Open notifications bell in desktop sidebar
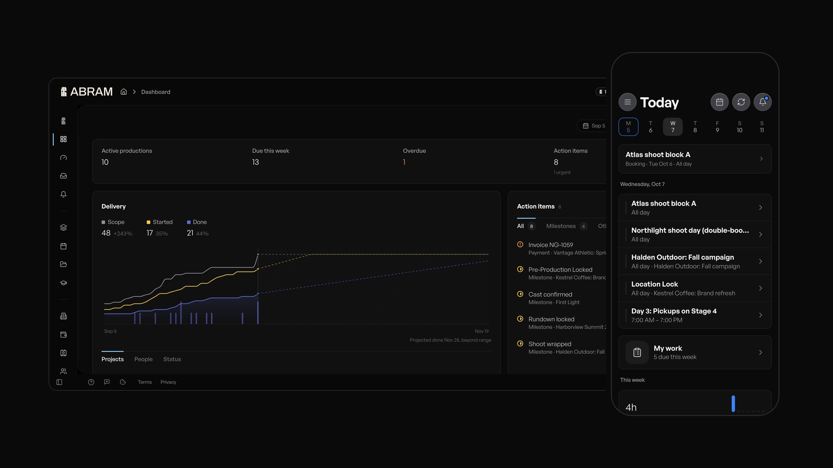This screenshot has width=833, height=468. 63,194
